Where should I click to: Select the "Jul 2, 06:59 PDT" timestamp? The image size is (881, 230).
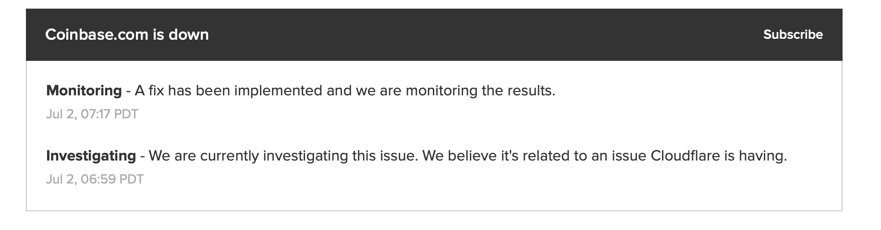coord(95,179)
